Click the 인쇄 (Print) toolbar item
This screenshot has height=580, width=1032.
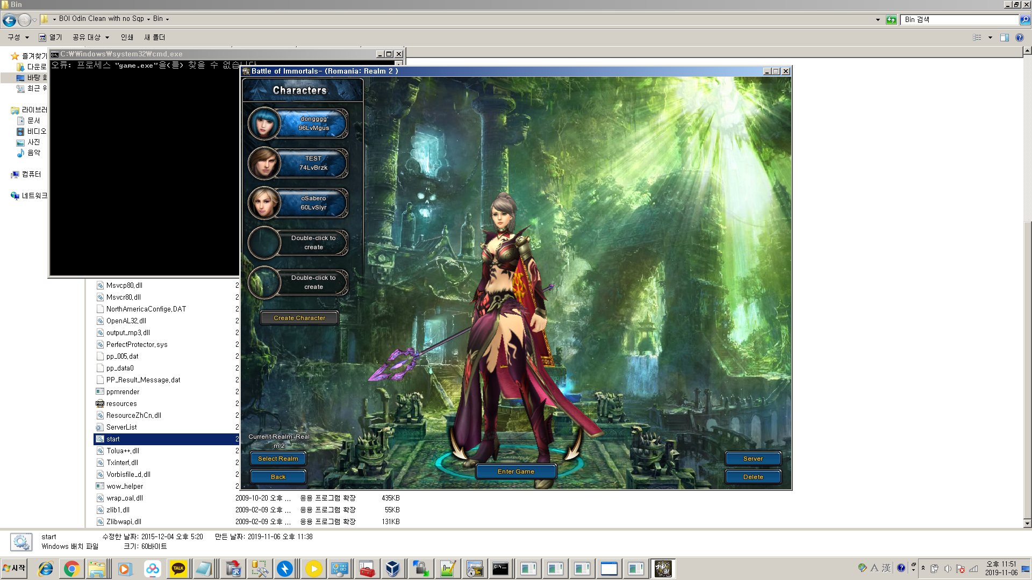(x=127, y=38)
